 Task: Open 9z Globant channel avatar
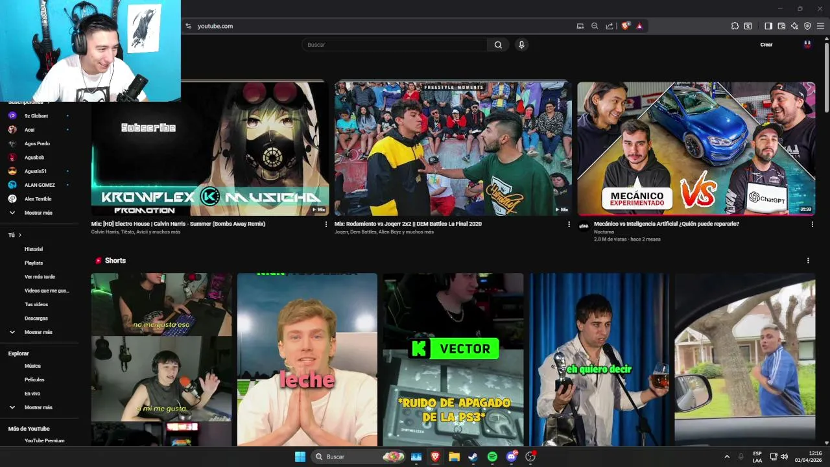coord(12,115)
